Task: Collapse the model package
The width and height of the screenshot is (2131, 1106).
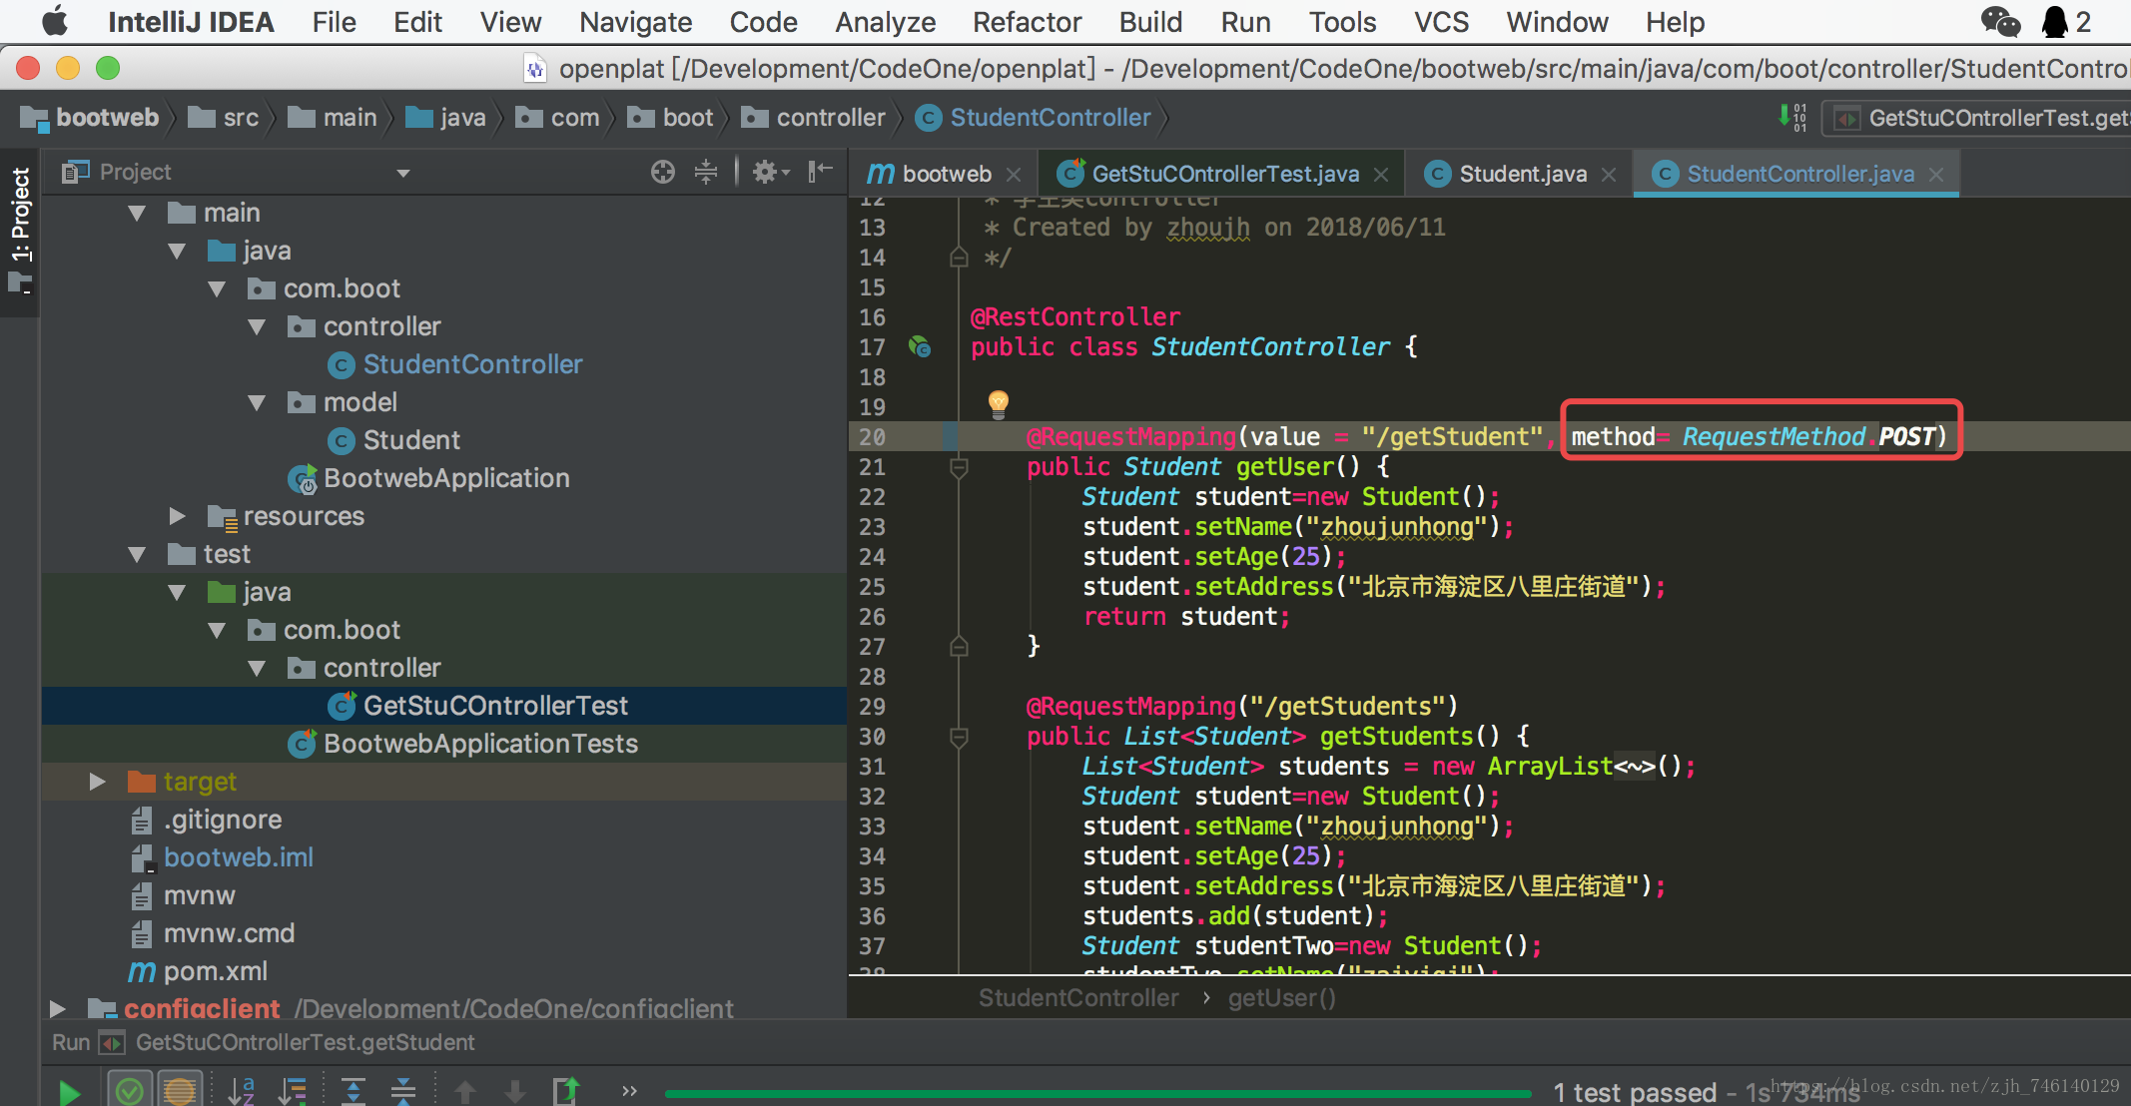Action: pos(257,402)
